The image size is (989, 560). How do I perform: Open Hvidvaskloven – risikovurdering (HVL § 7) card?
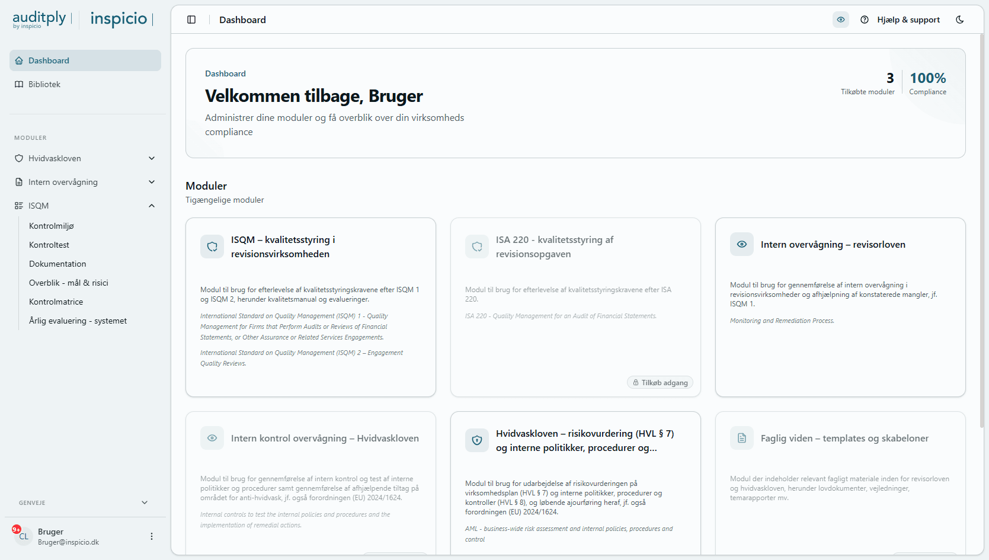click(x=575, y=483)
